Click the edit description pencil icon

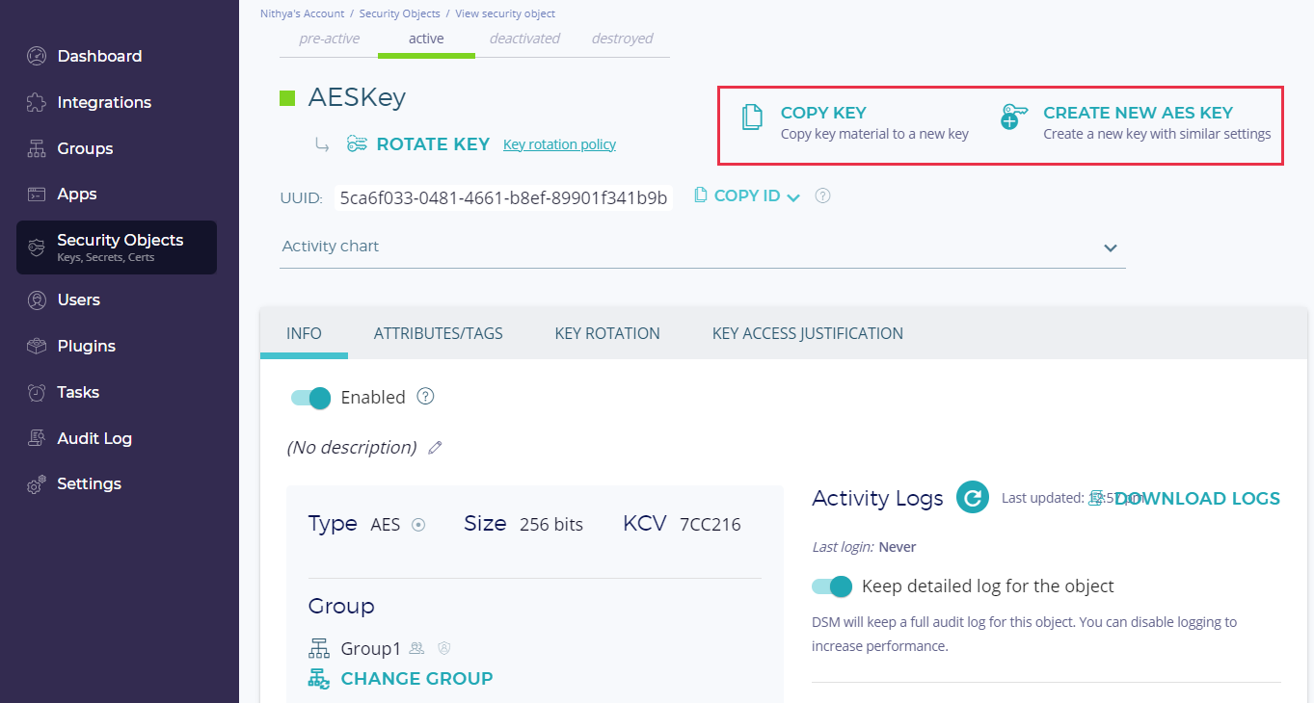(x=435, y=448)
